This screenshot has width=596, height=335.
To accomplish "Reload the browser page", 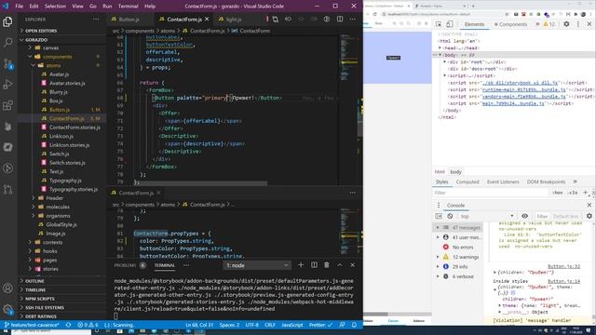I will pos(374,14).
